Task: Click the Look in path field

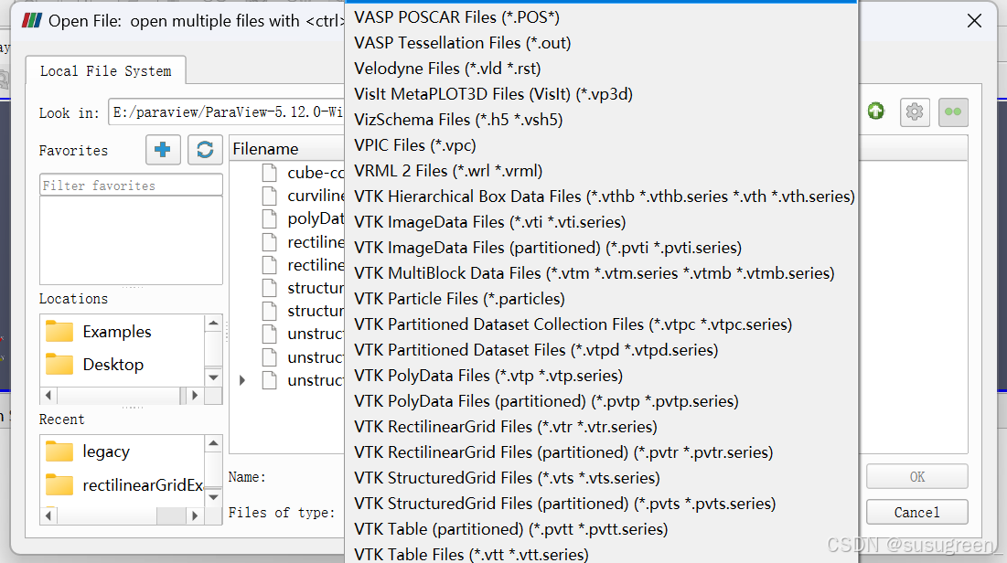Action: coord(227,112)
